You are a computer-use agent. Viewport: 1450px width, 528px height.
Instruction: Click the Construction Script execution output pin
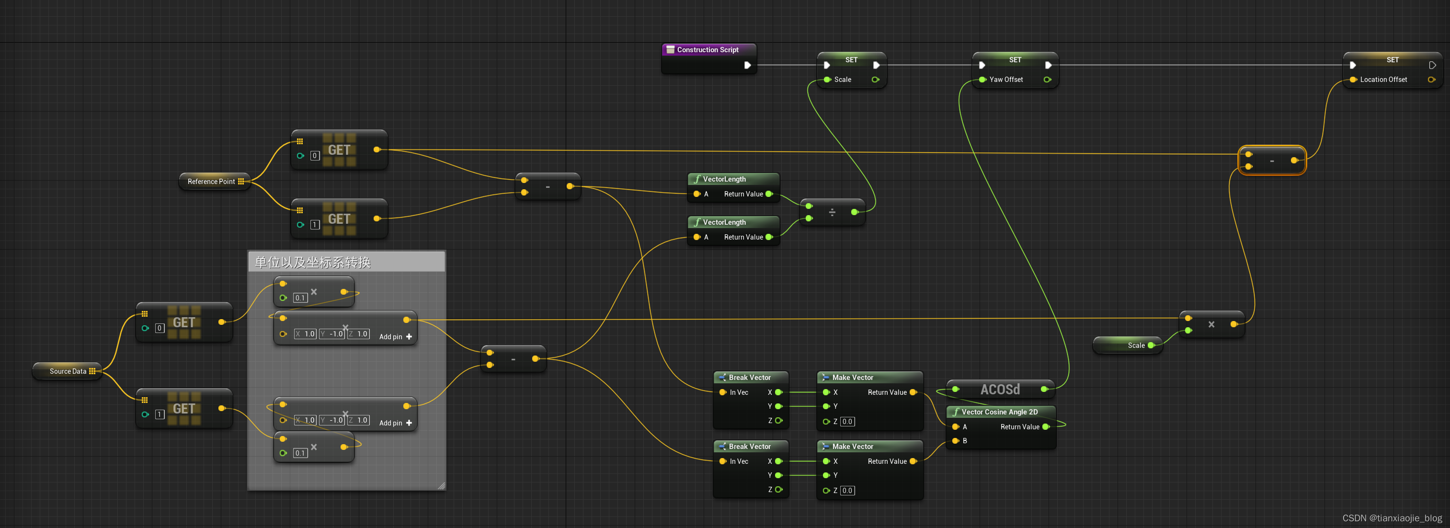[x=747, y=65]
